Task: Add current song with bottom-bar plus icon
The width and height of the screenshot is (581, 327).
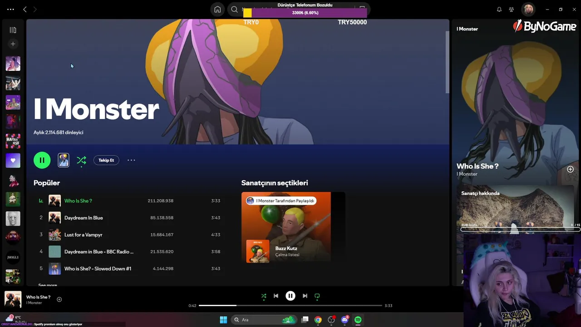Action: (x=59, y=299)
